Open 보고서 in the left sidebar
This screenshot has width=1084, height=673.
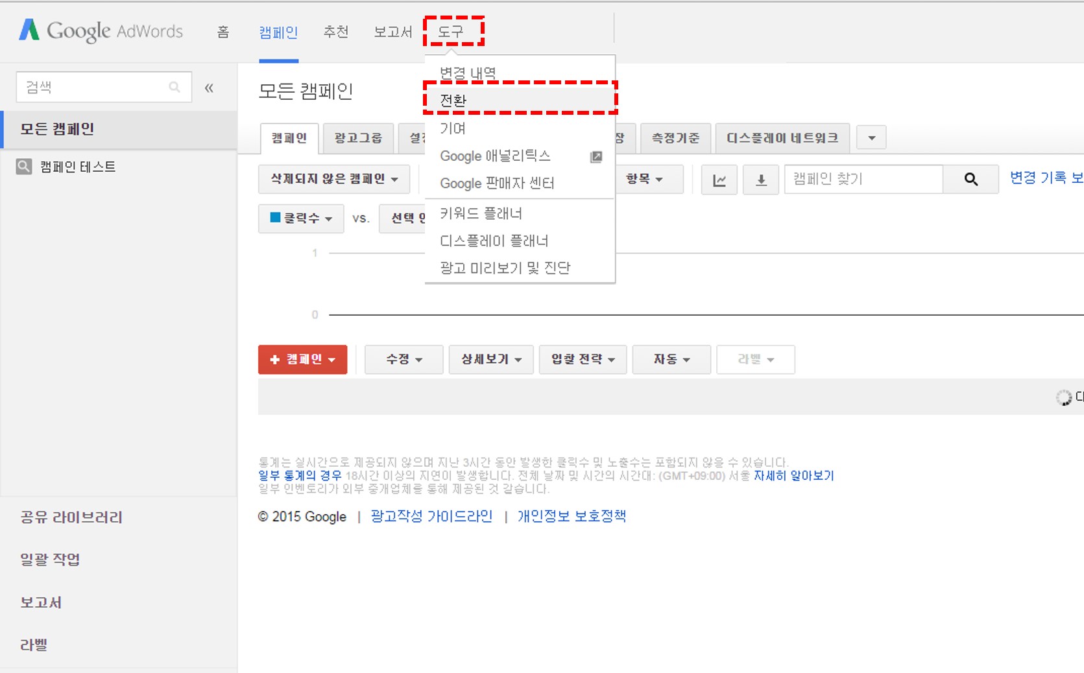(x=41, y=602)
